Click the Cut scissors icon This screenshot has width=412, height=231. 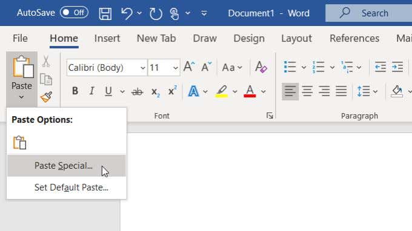(x=46, y=61)
